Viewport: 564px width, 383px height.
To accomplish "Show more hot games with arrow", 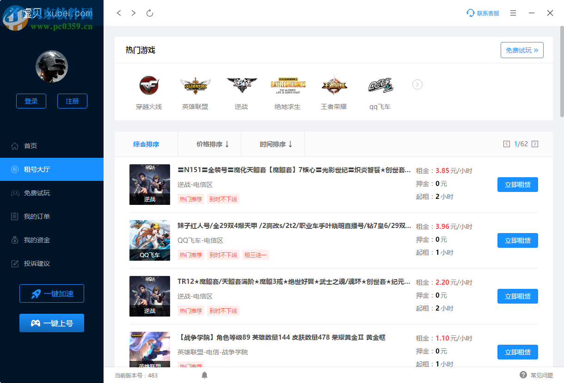I will click(417, 84).
